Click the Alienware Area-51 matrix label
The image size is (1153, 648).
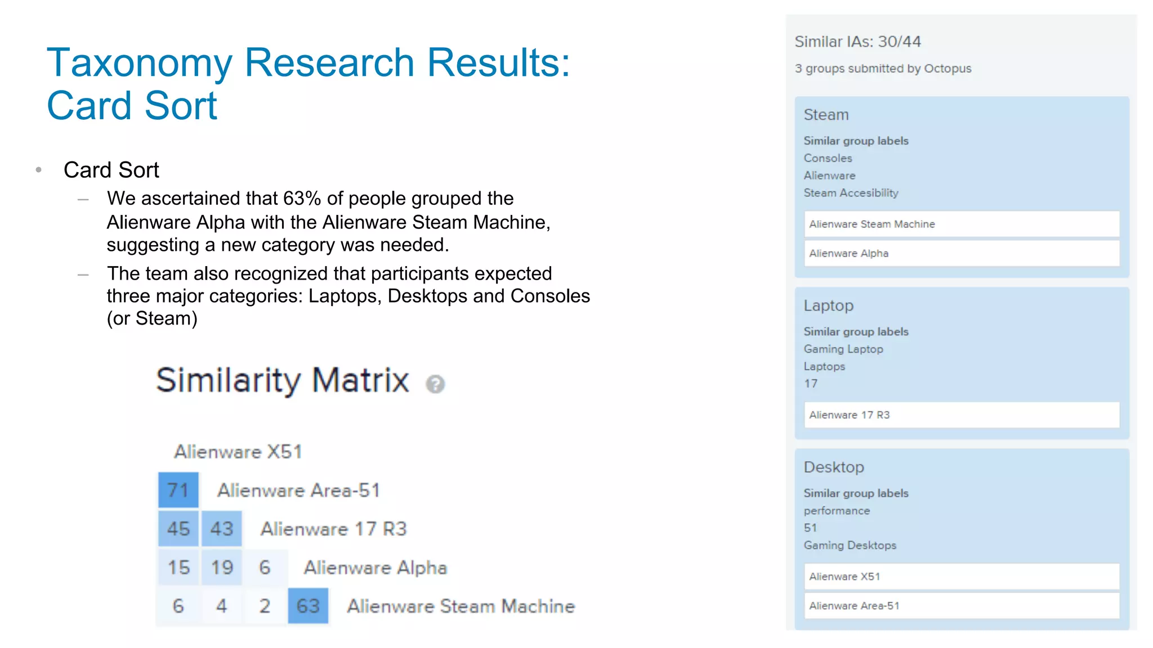pyautogui.click(x=299, y=490)
